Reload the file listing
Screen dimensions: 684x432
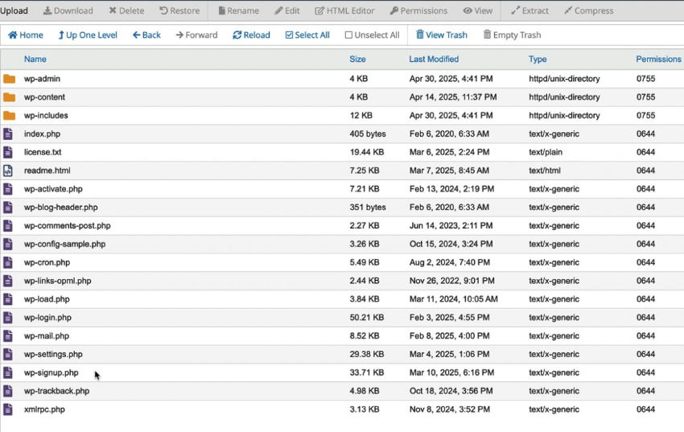(251, 35)
